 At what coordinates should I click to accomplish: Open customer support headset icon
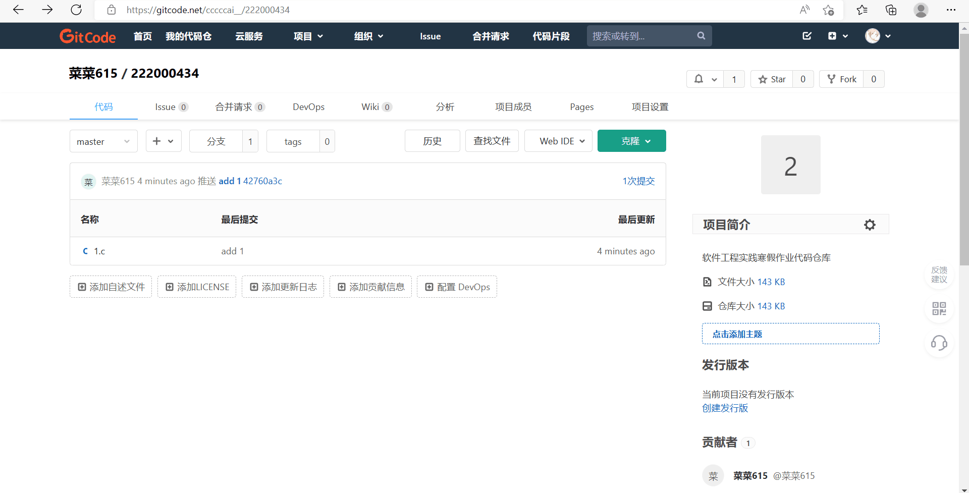[x=939, y=343]
